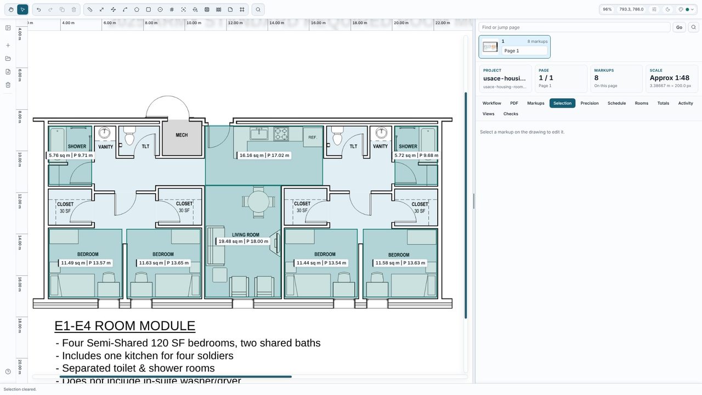Viewport: 702px width, 395px height.
Task: Open the help question mark icon
Action: pyautogui.click(x=8, y=372)
